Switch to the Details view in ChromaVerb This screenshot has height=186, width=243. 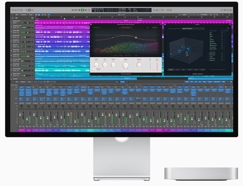pyautogui.click(x=155, y=28)
